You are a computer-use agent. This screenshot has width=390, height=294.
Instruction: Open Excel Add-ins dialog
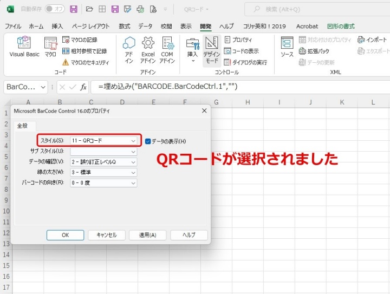click(x=148, y=50)
